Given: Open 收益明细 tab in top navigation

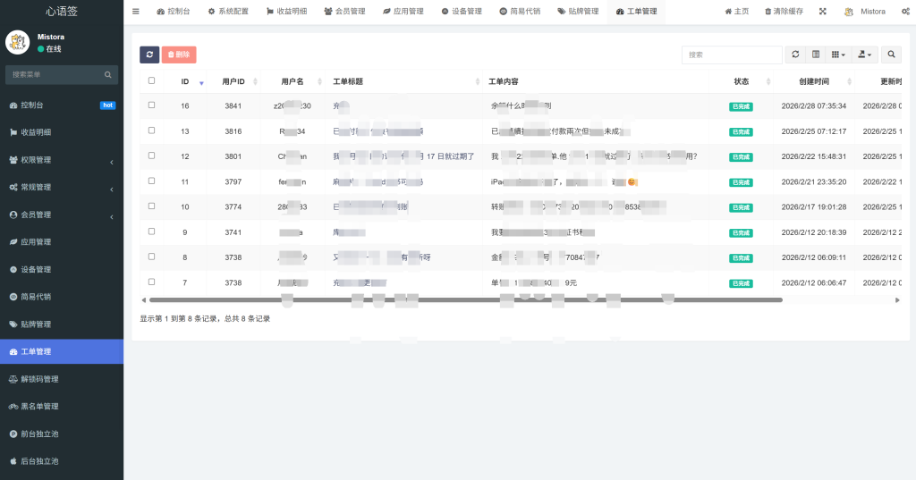Looking at the screenshot, I should 287,11.
